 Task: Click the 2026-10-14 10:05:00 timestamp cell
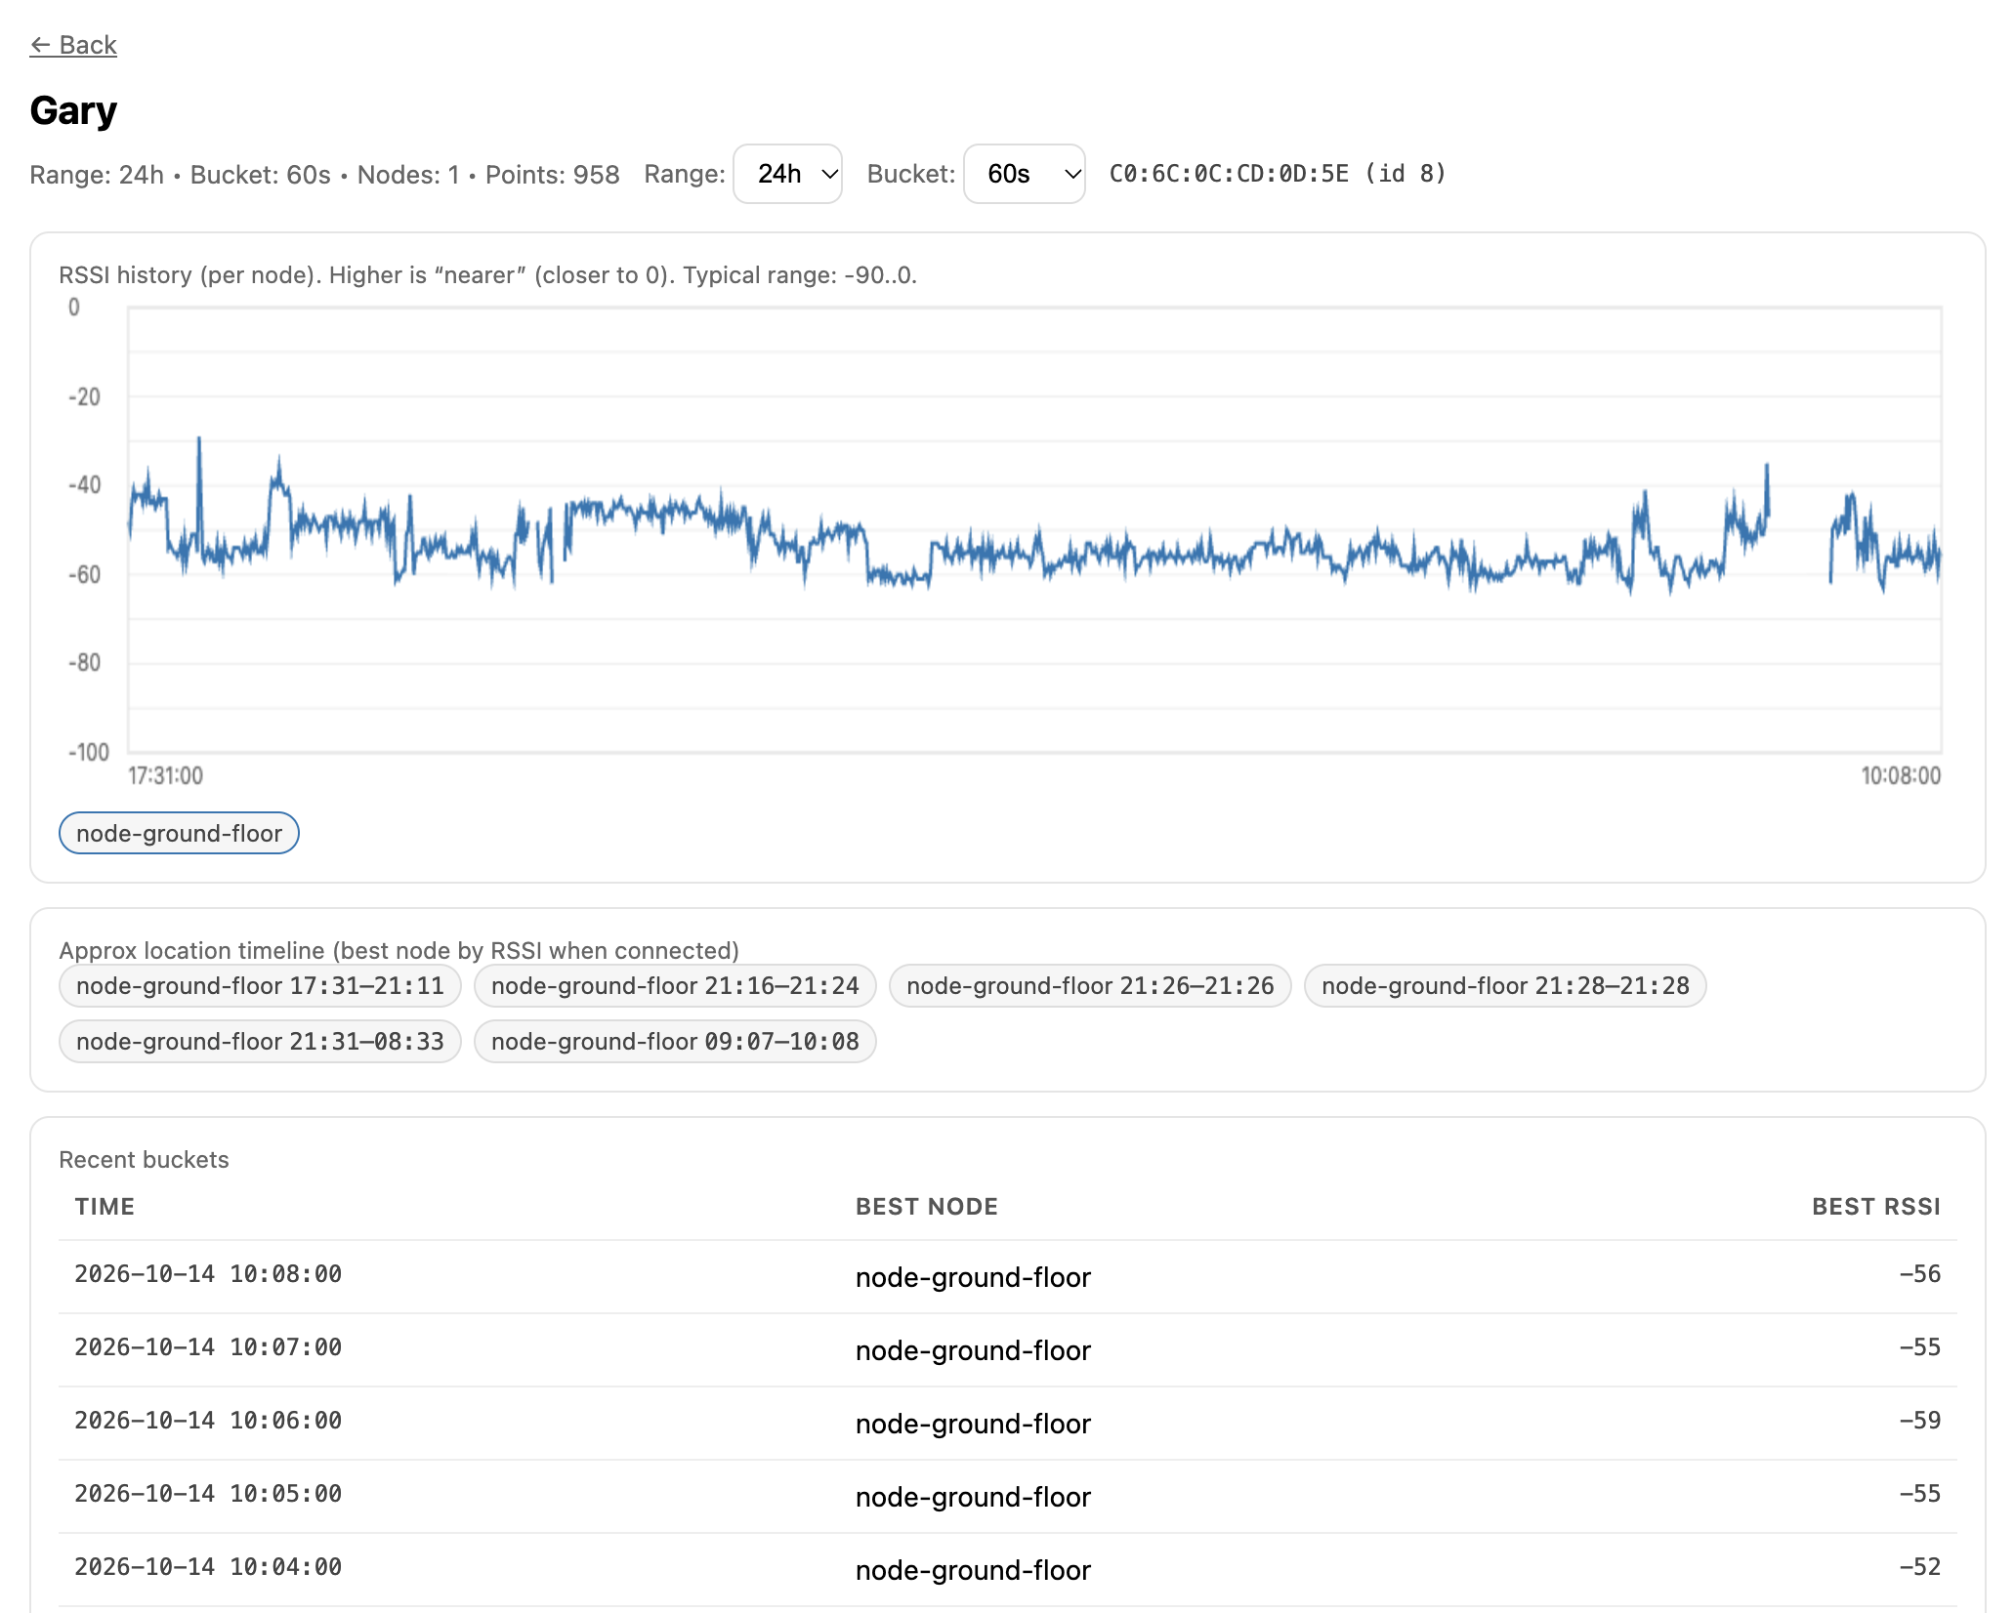208,1494
